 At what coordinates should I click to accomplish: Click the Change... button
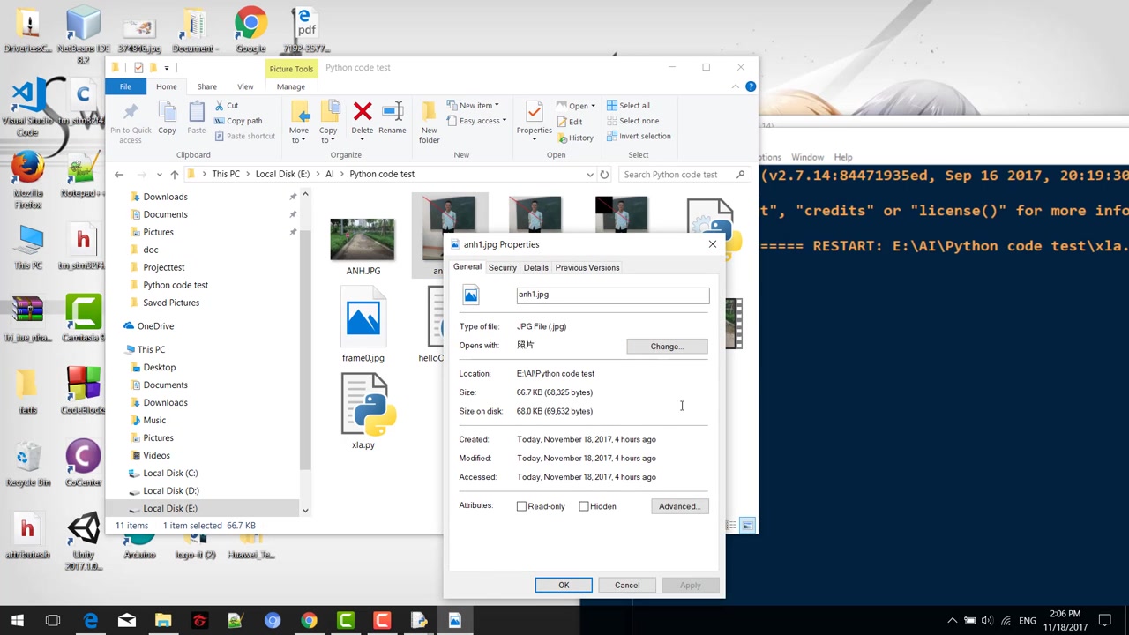click(x=667, y=347)
